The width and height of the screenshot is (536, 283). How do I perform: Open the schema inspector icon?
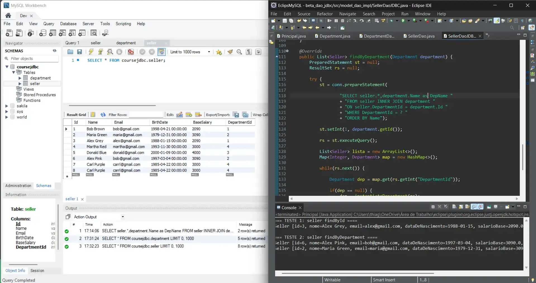click(31, 33)
